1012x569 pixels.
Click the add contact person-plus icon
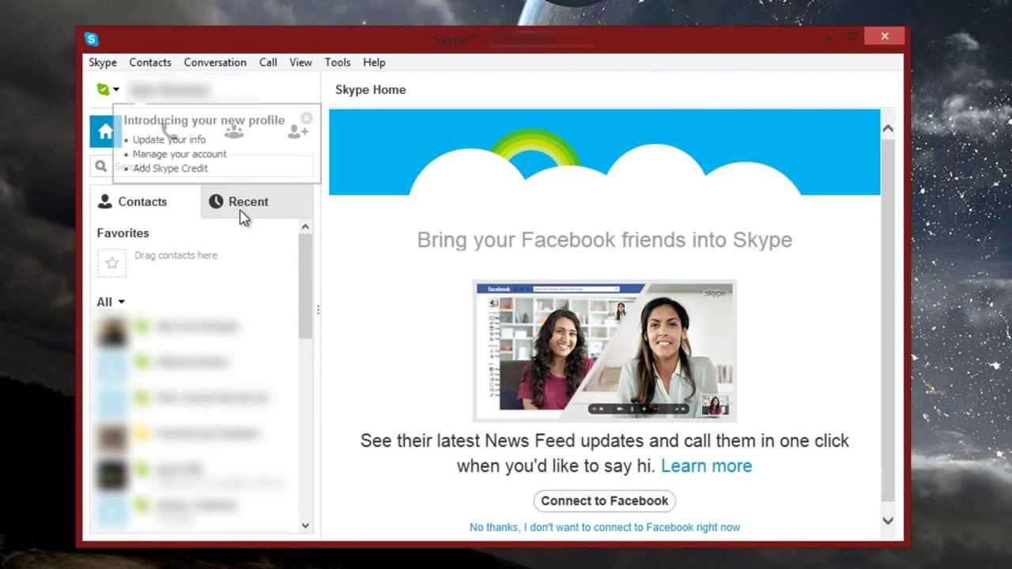(x=297, y=131)
